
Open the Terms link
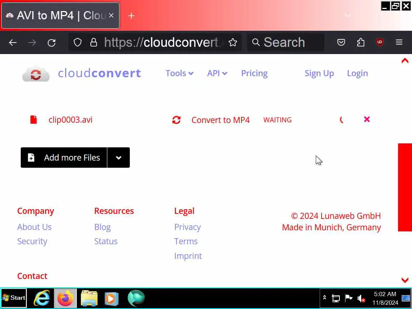tap(186, 241)
